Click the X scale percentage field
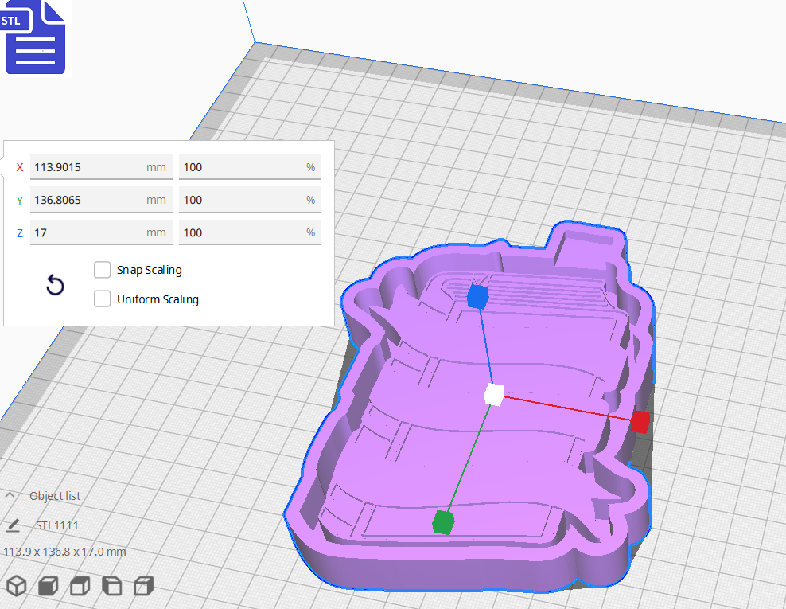 tap(250, 166)
